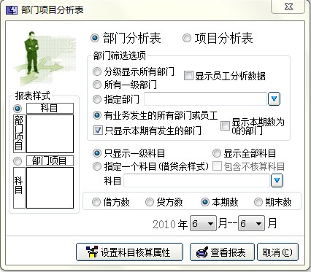Open the ending month dropdown
This screenshot has width=311, height=272.
[x=251, y=223]
